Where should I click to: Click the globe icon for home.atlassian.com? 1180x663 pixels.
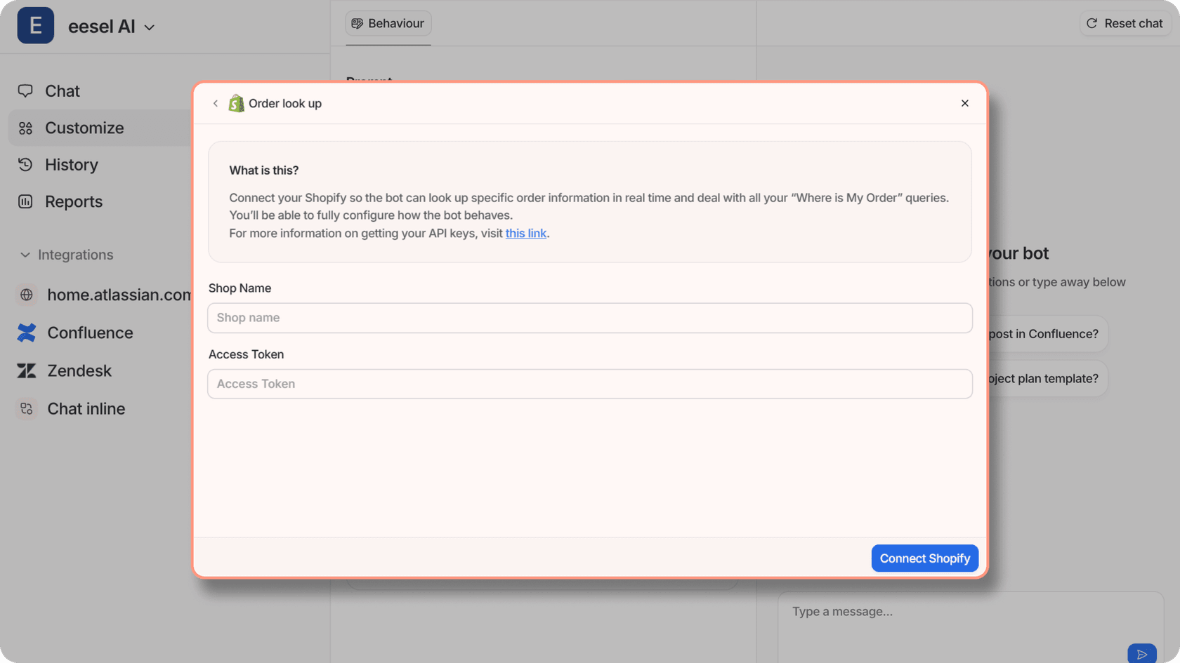[27, 295]
